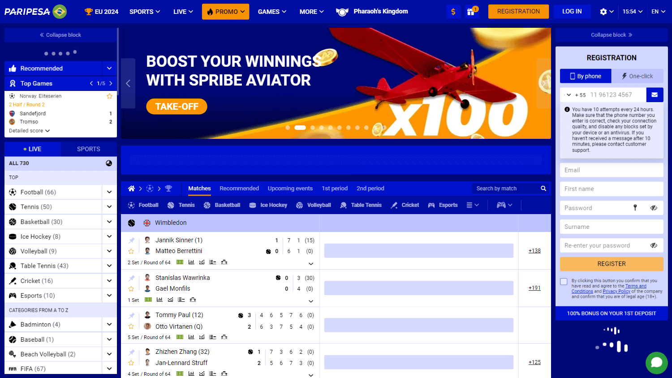Open the GAMES menu
672x378 pixels.
[272, 12]
